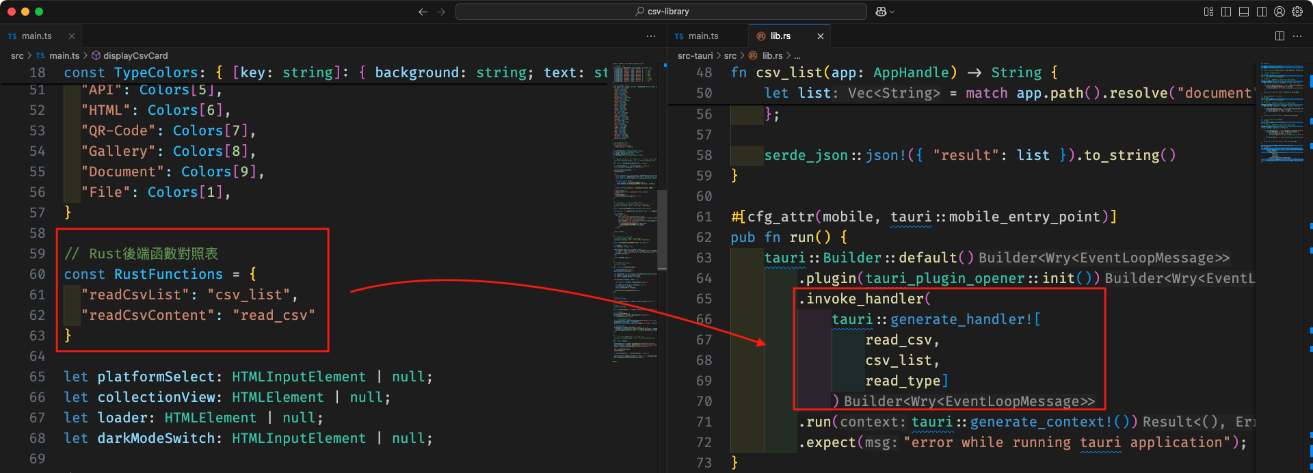Viewport: 1313px width, 473px height.
Task: Click the run function name on line 62
Action: click(802, 237)
